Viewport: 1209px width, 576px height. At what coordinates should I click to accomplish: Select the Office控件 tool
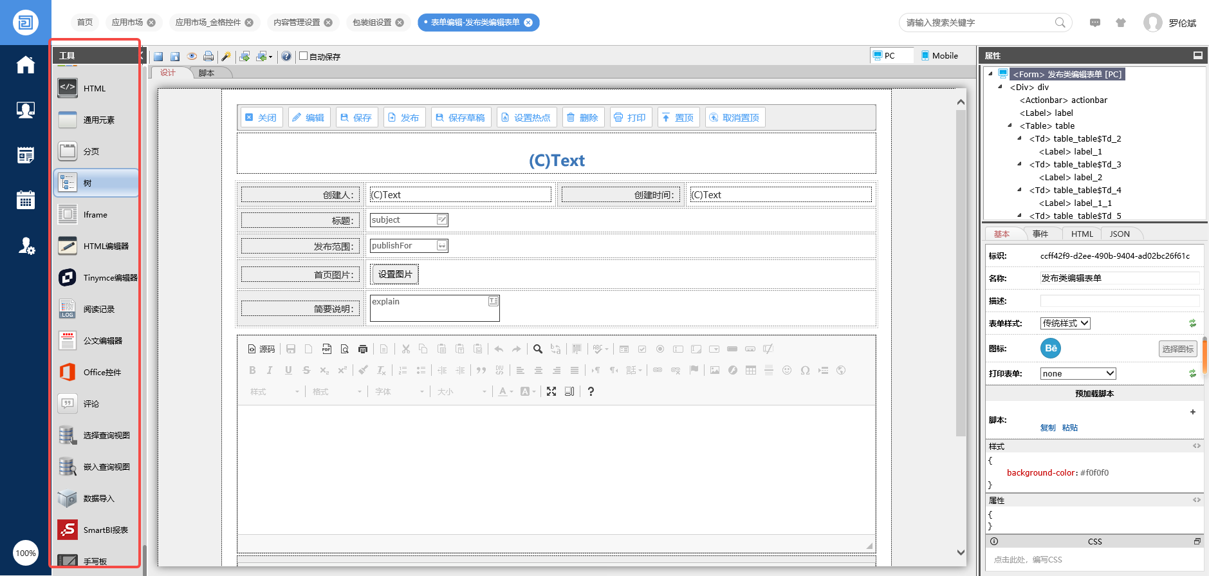[x=97, y=372]
